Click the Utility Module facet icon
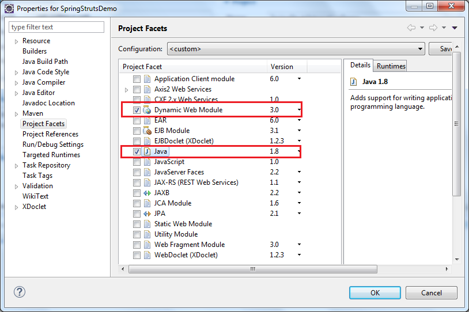Screen dimensions: 469x312 (x=147, y=234)
